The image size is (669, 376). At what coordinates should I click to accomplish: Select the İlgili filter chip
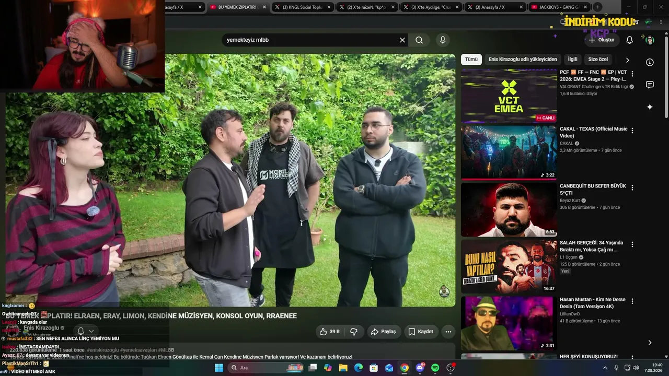[573, 60]
